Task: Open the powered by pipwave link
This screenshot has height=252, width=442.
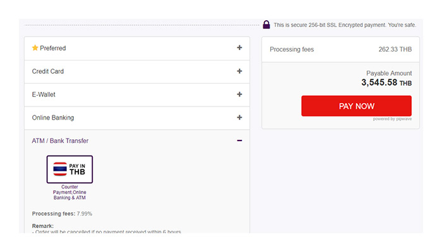Action: [x=392, y=119]
